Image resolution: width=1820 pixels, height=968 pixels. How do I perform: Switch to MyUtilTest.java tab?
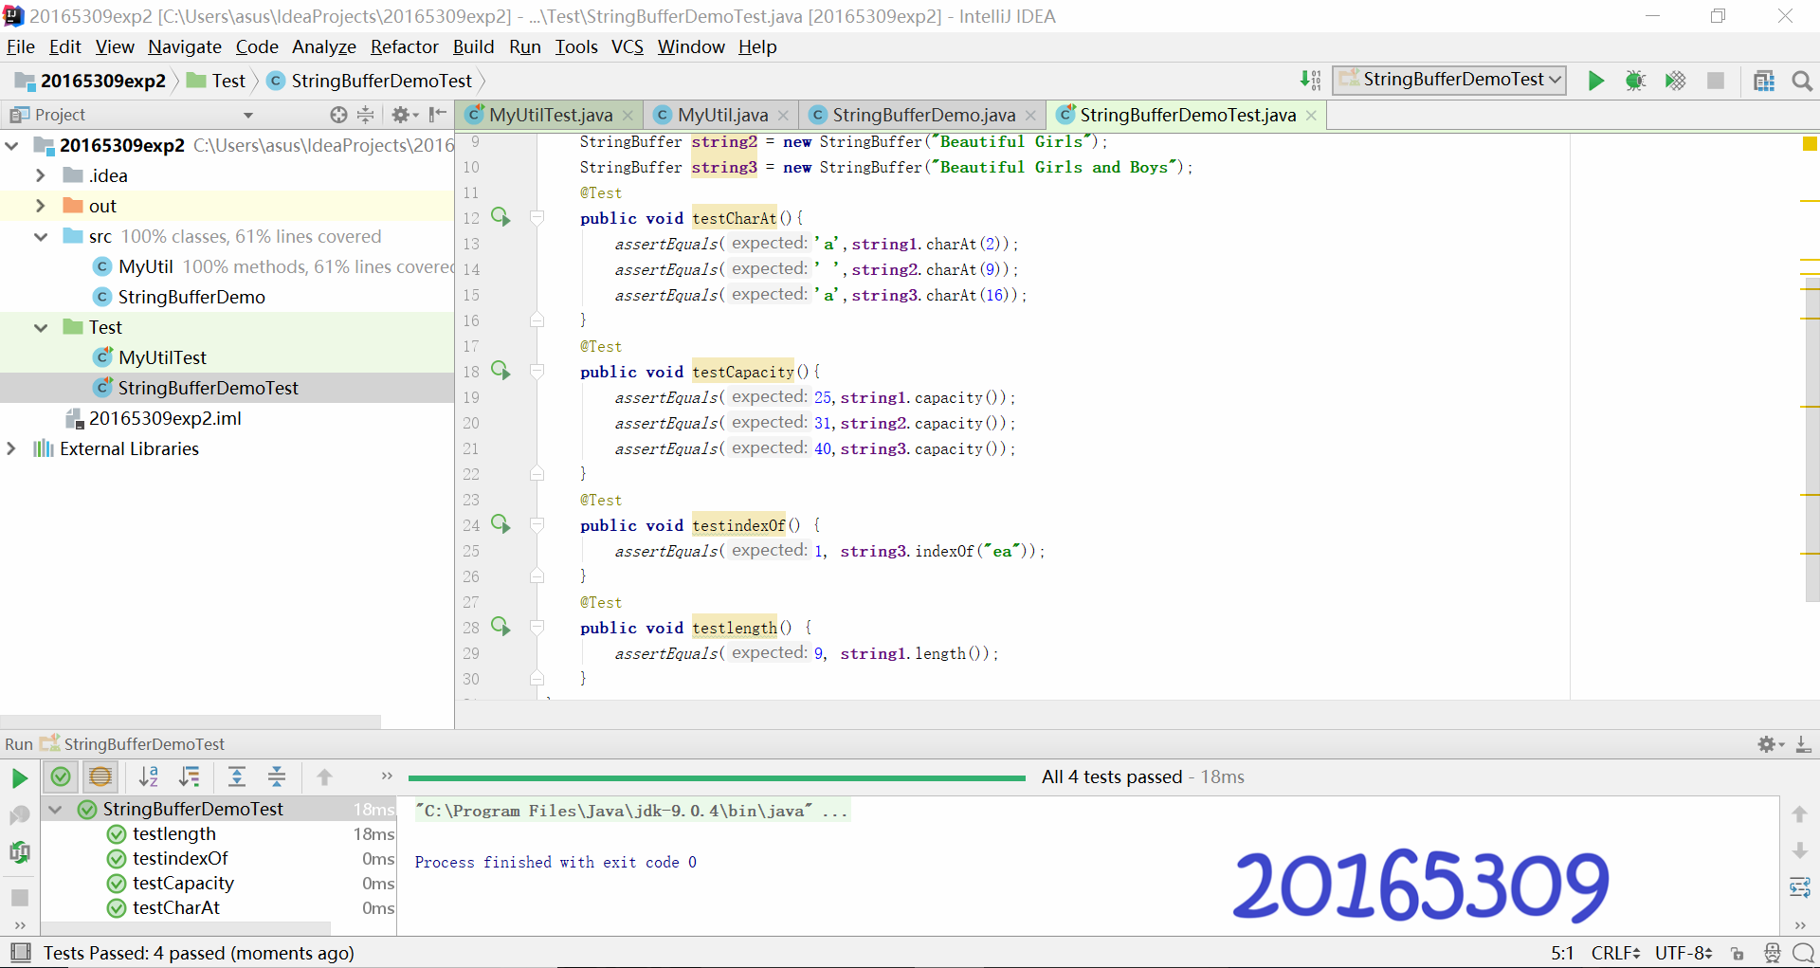550,115
